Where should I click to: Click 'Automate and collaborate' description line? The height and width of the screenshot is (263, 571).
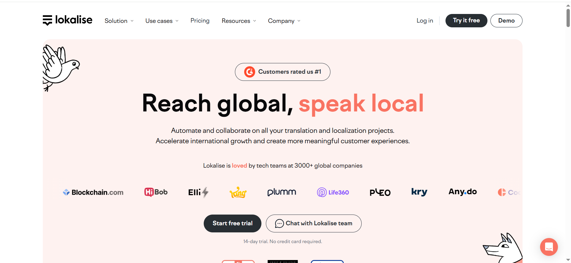point(283,130)
